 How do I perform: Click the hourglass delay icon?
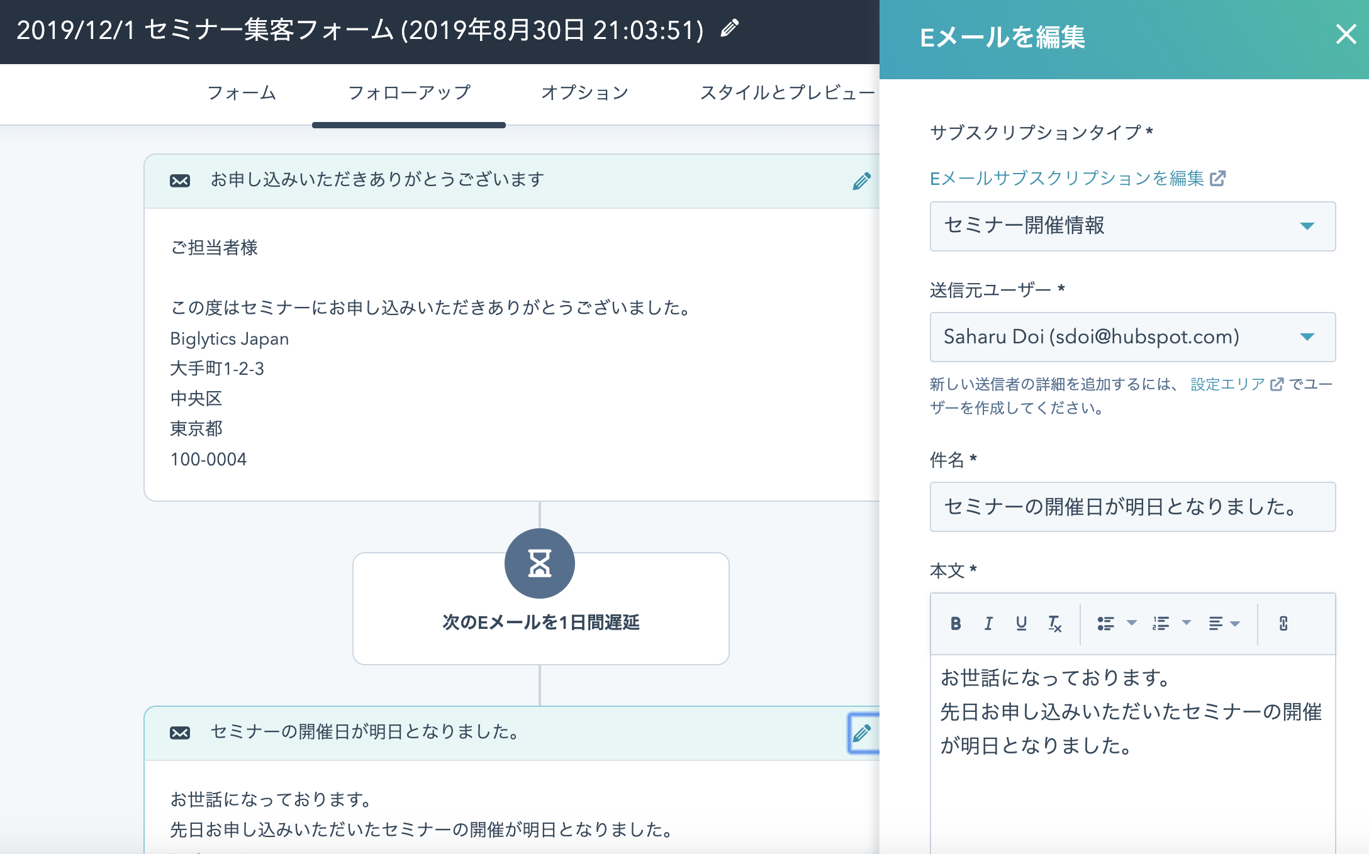[x=540, y=563]
